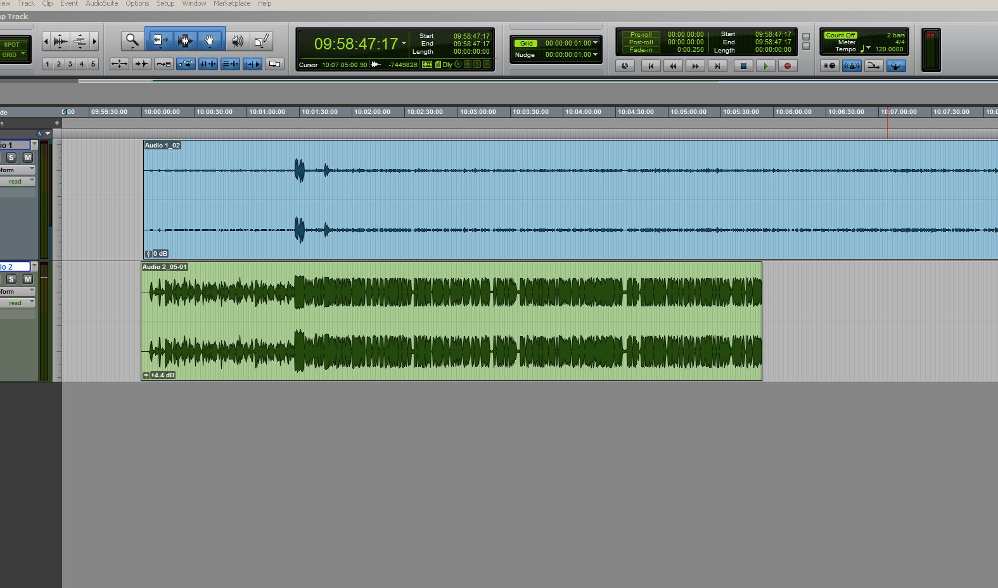Select the Pencil tool

pos(261,41)
